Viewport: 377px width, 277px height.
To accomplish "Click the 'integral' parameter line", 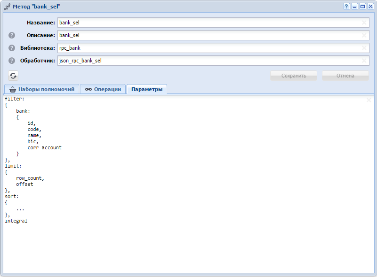I will pos(16,221).
